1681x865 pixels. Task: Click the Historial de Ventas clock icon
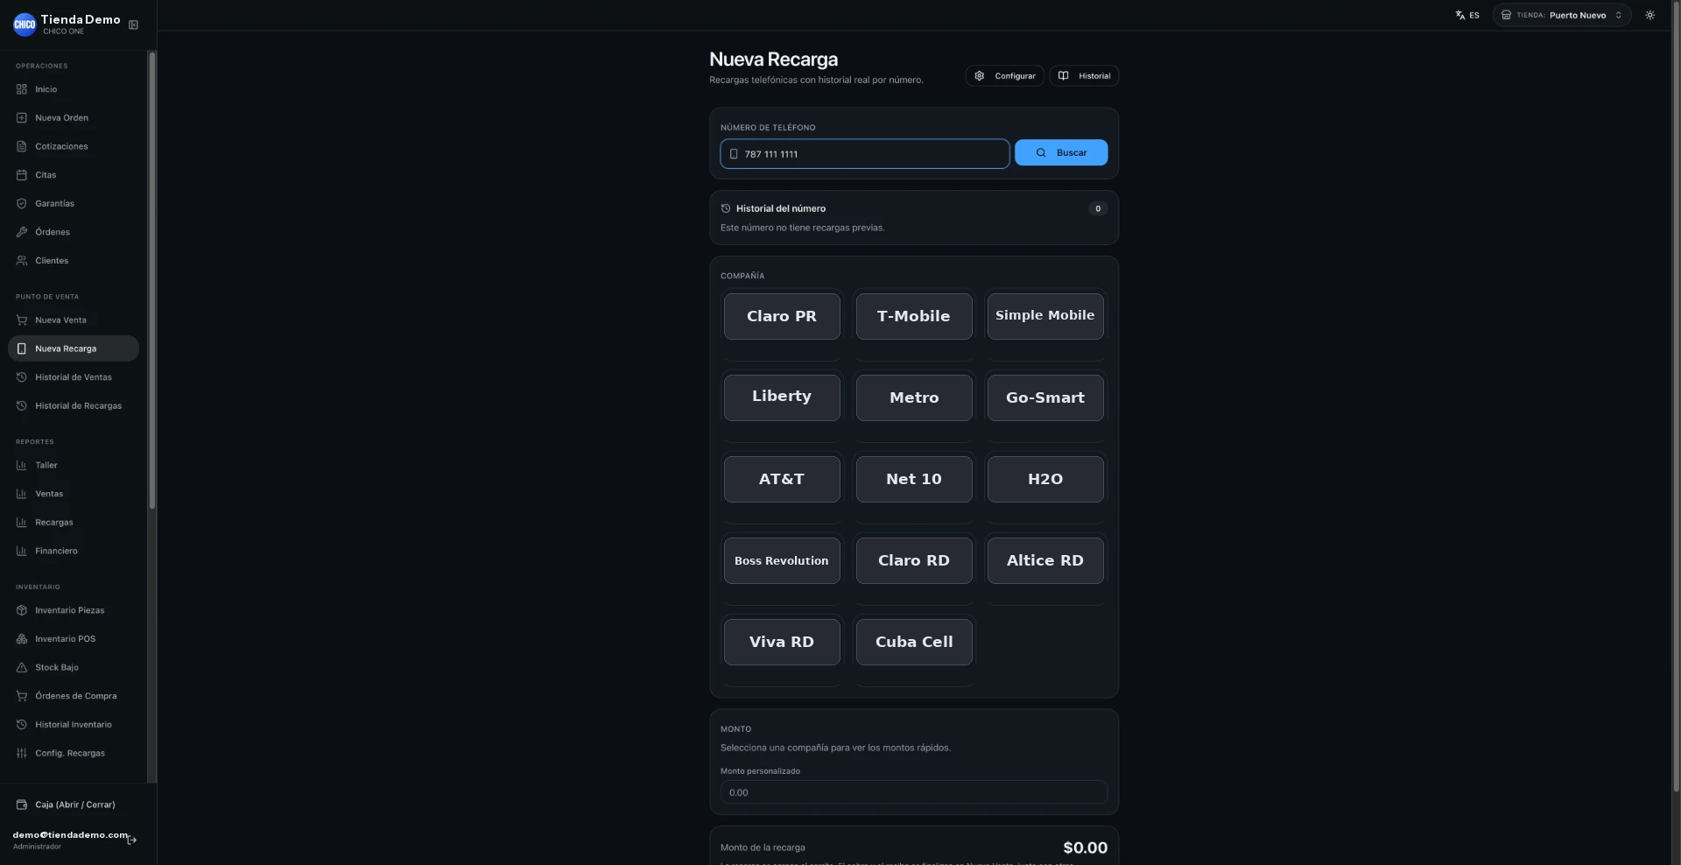(22, 377)
